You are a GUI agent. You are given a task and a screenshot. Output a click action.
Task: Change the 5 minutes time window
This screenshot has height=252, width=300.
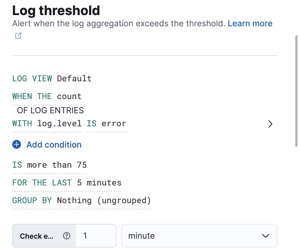coord(100,183)
